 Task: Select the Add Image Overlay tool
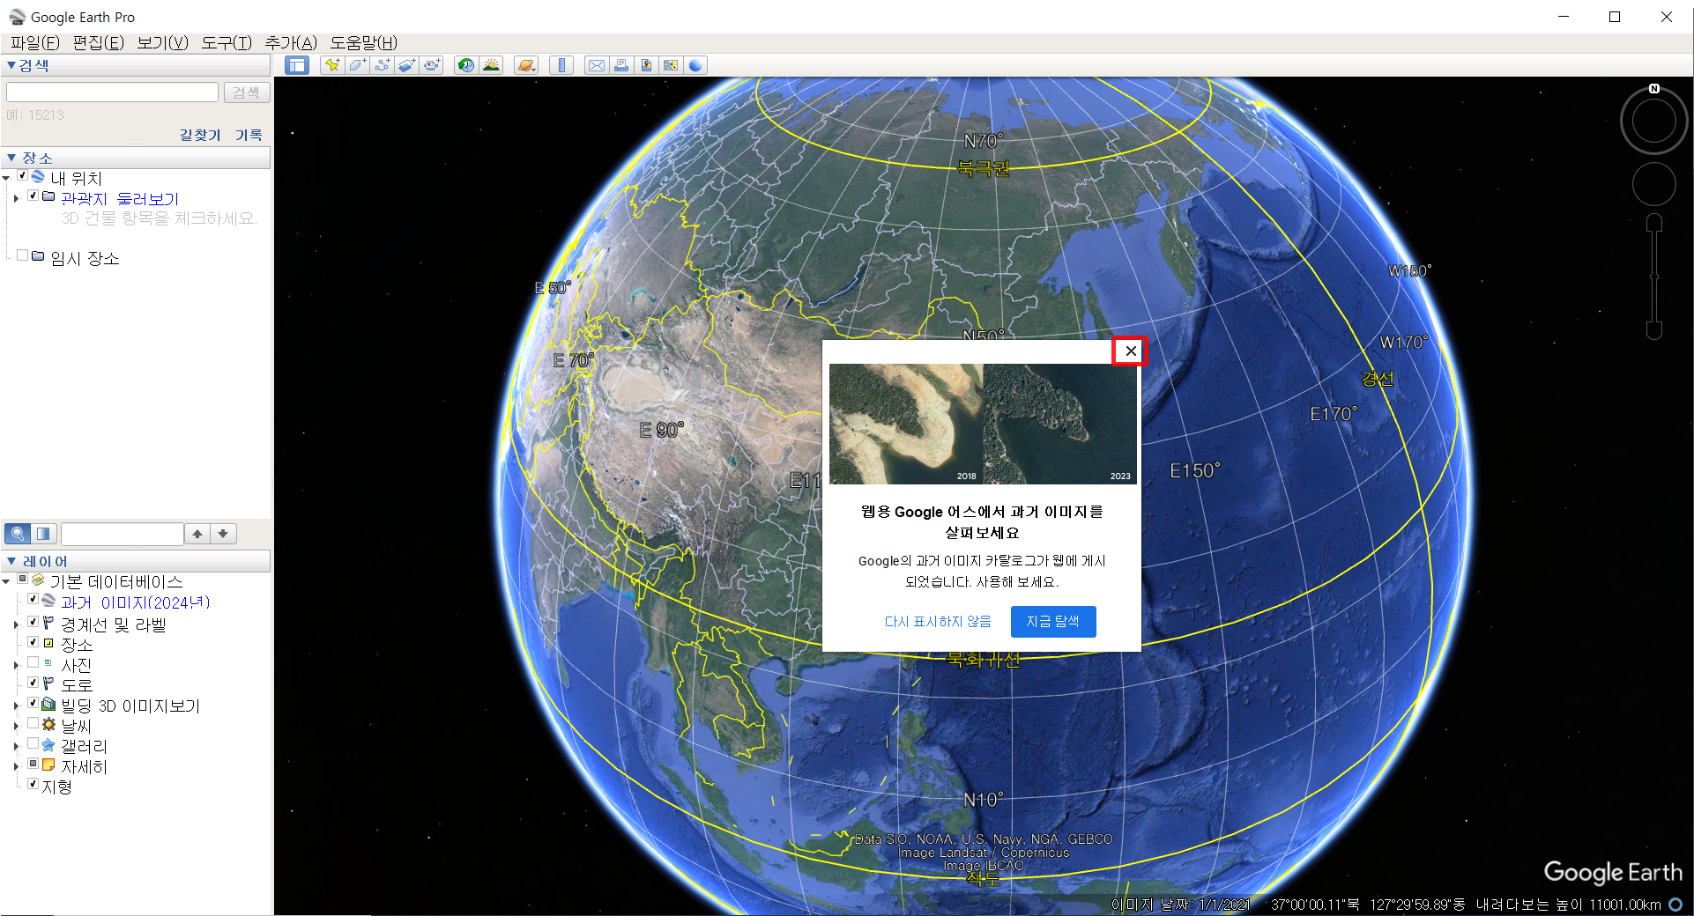406,65
